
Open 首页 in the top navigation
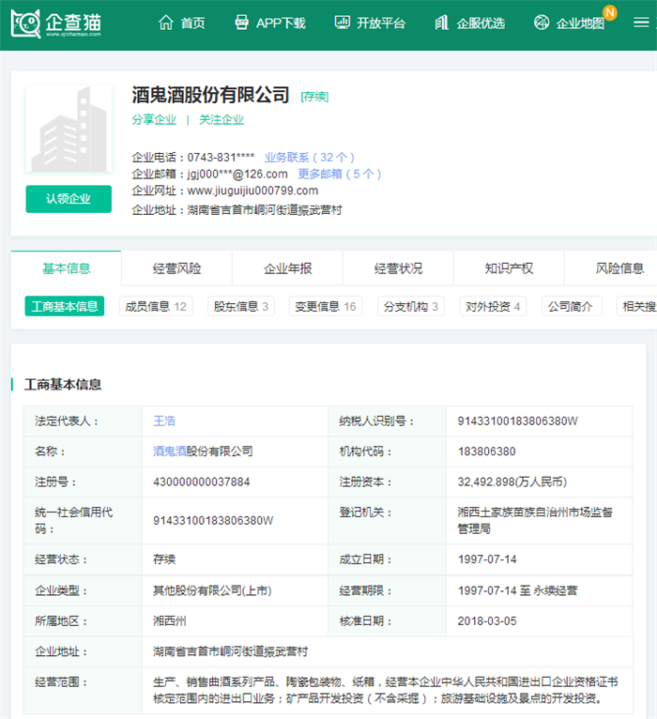(x=192, y=23)
